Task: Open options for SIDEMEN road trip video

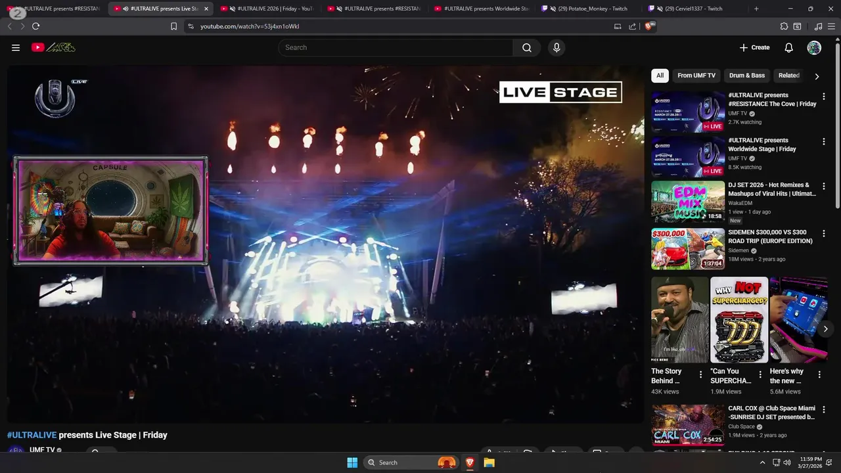Action: (x=824, y=233)
